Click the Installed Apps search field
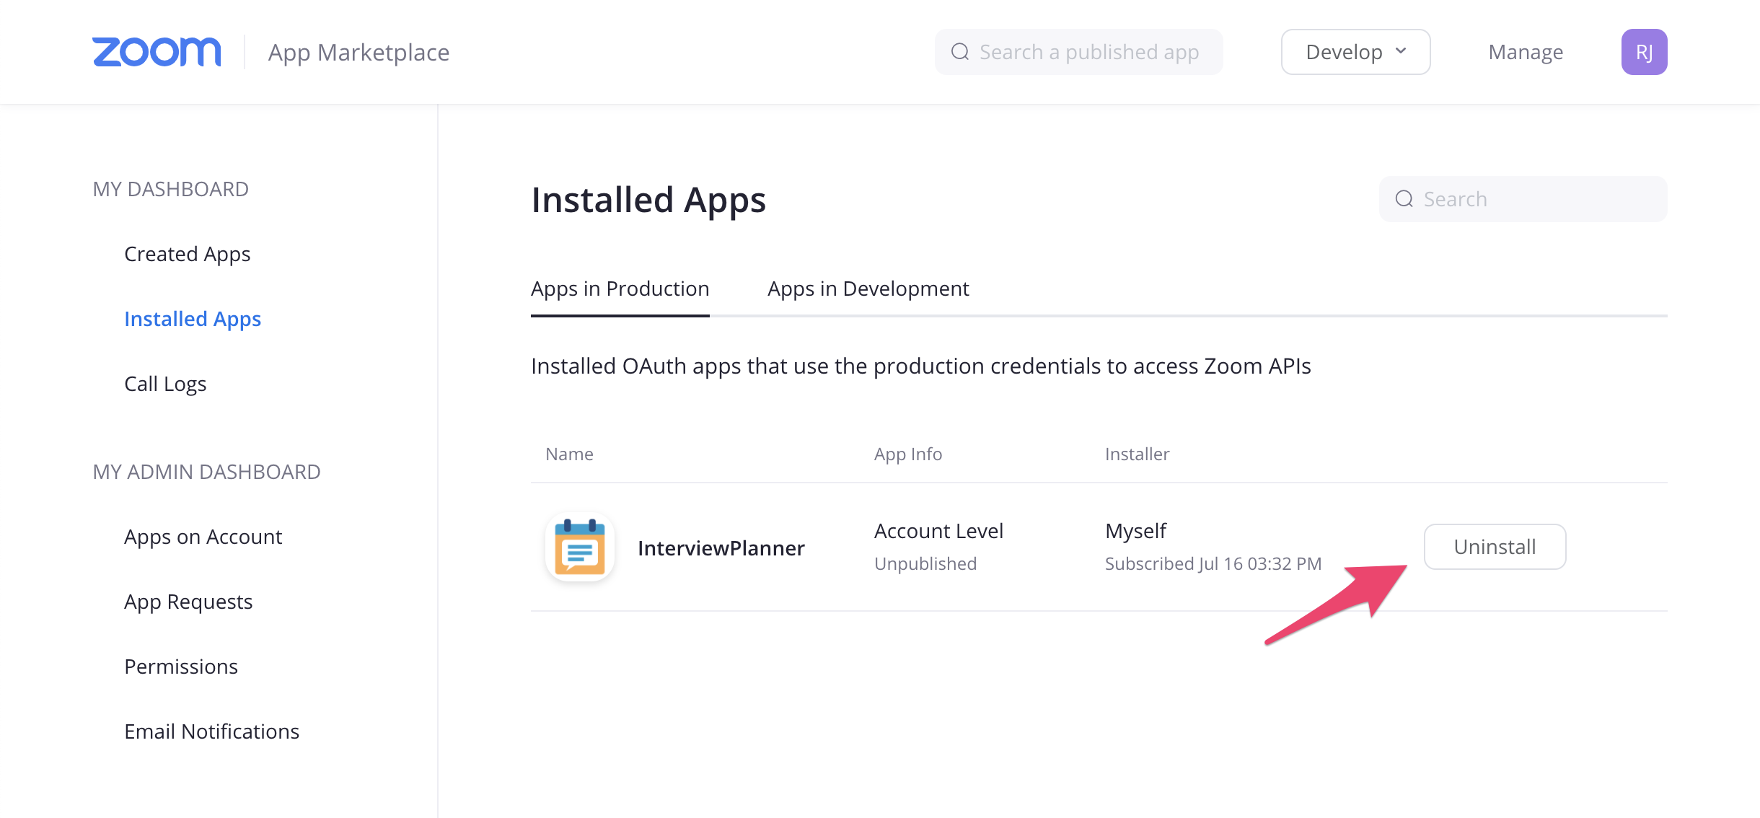 1523,199
